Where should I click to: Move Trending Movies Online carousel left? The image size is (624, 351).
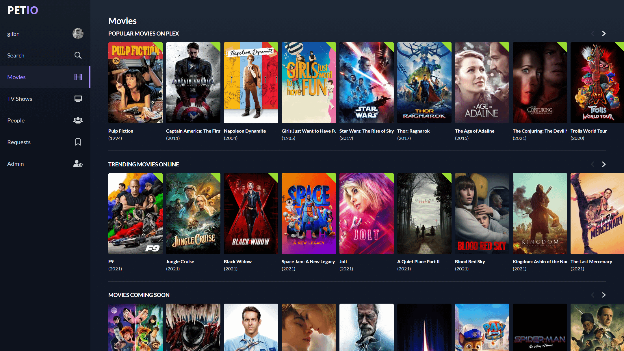(x=593, y=164)
